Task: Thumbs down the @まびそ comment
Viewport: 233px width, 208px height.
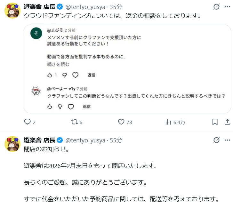Action: [x=64, y=75]
